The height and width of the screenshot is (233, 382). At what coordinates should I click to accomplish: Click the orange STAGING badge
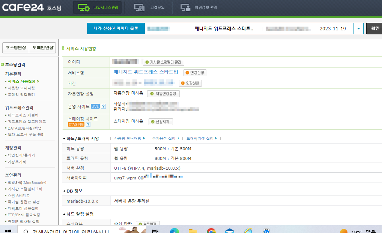click(76, 124)
